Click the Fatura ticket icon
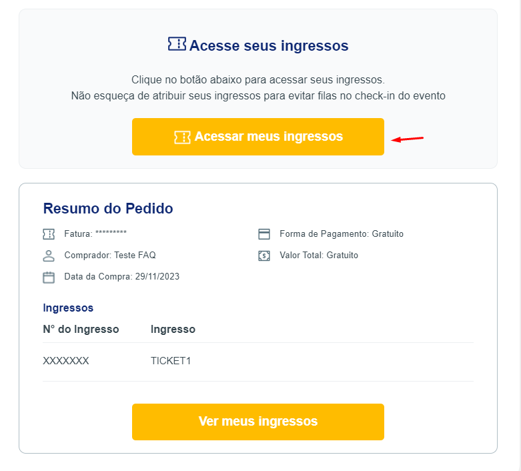 click(x=48, y=234)
